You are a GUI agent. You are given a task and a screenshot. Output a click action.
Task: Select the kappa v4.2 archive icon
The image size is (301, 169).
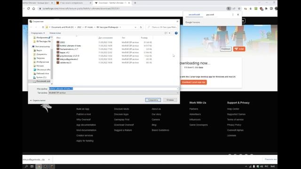pyautogui.click(x=58, y=52)
